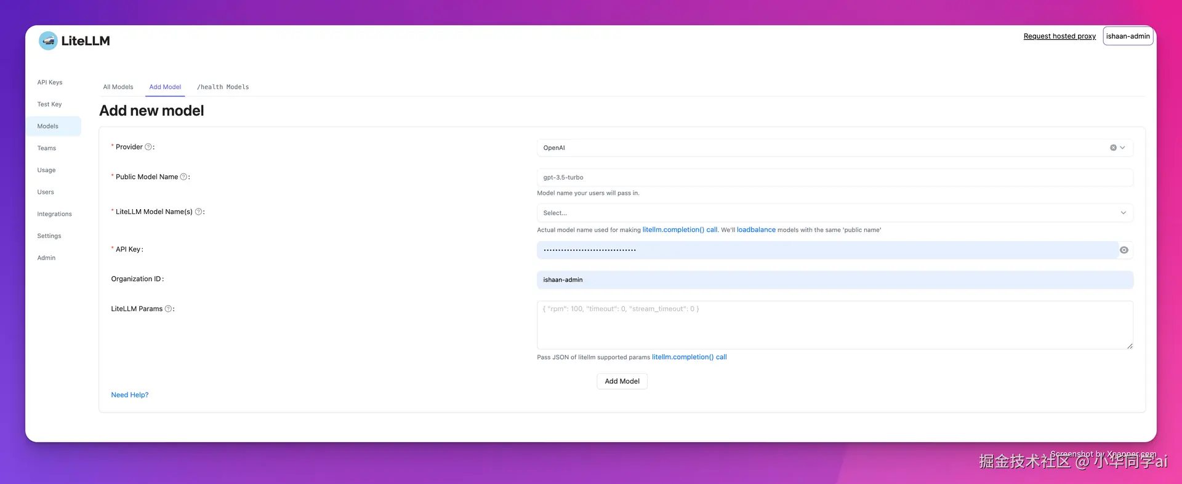Image resolution: width=1182 pixels, height=484 pixels.
Task: Go to API Keys in the sidebar
Action: pos(50,82)
